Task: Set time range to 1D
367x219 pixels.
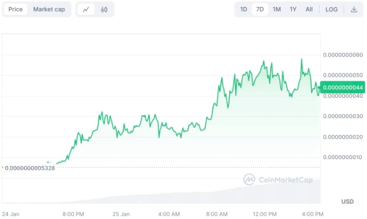Action: coord(244,9)
